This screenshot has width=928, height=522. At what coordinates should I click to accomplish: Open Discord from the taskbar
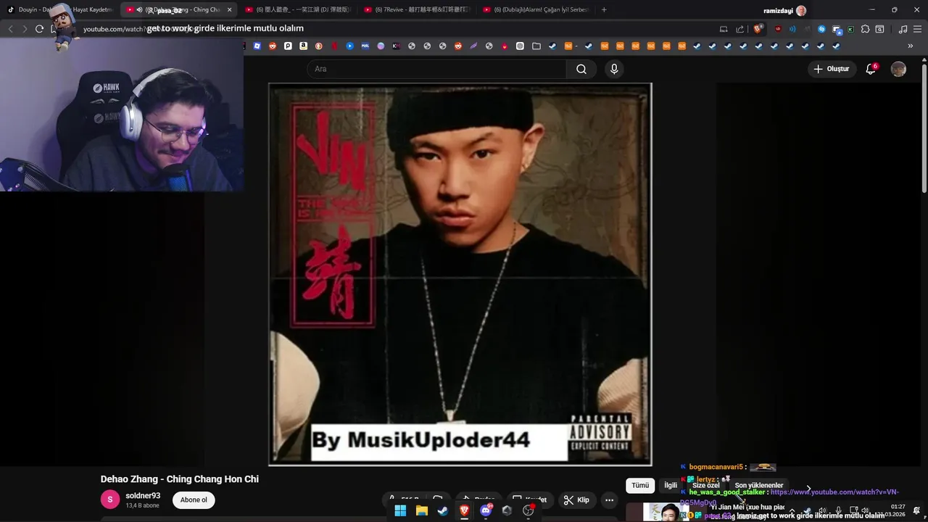[x=486, y=510]
